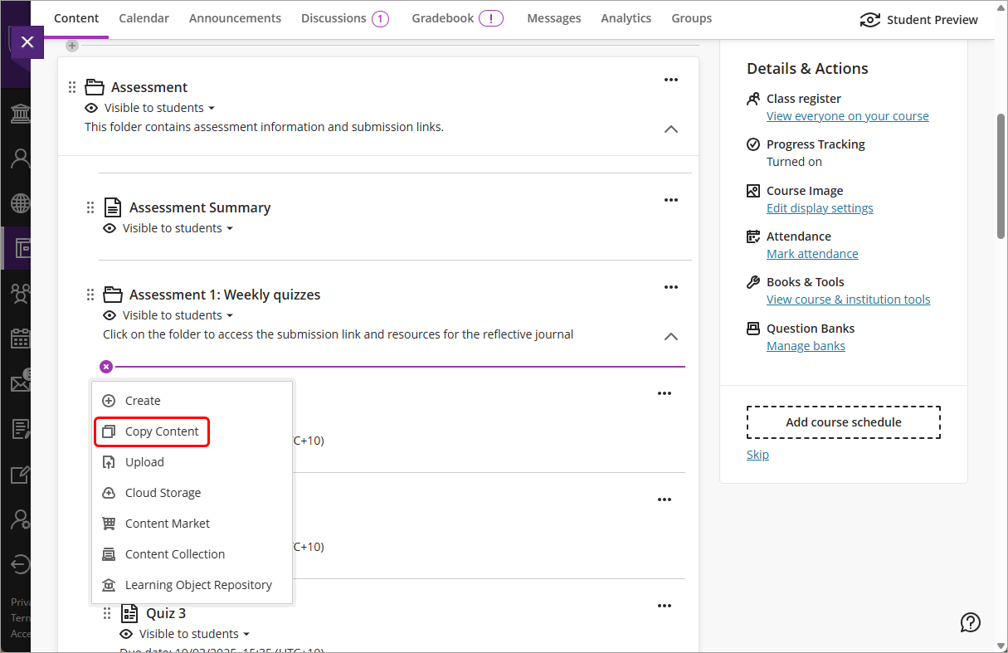Toggle Weekly quizzes visibility eye icon
The width and height of the screenshot is (1008, 653).
tap(110, 315)
